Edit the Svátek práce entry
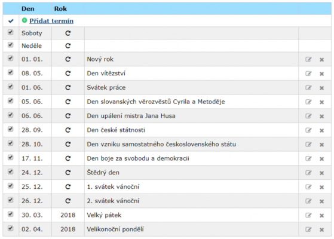This screenshot has width=334, height=239. pyautogui.click(x=308, y=88)
